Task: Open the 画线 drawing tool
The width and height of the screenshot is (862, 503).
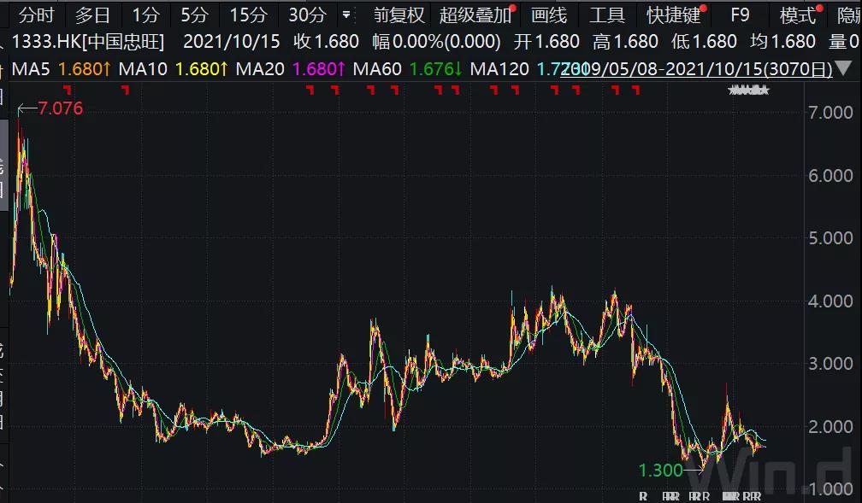Action: click(548, 15)
